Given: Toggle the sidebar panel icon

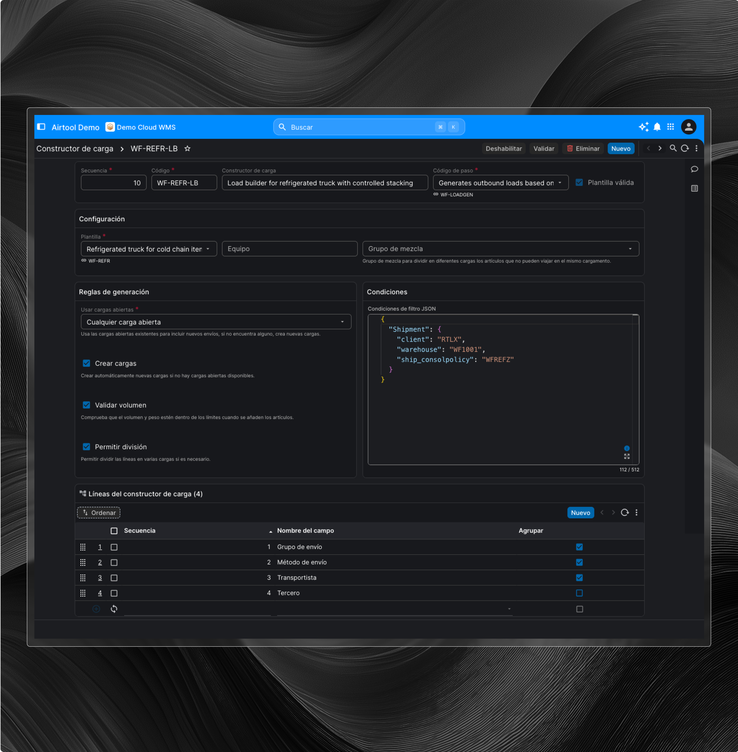Looking at the screenshot, I should click(41, 127).
